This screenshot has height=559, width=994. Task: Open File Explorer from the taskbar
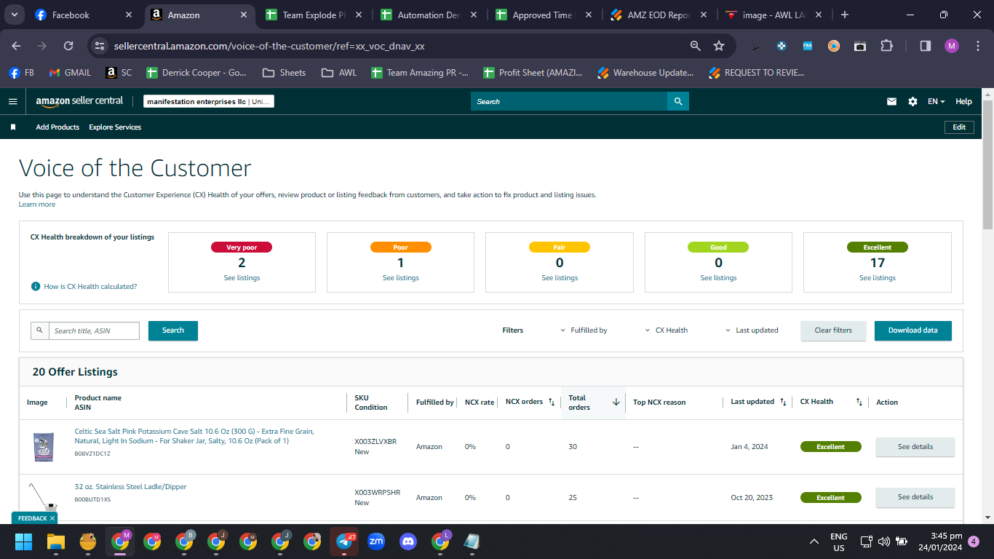tap(56, 542)
